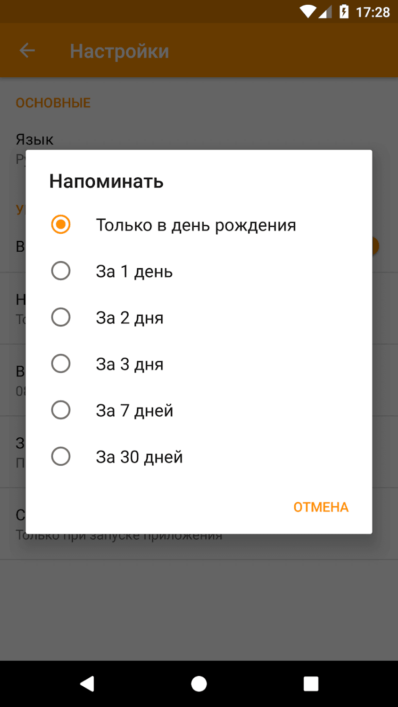Pick the "За 3 дня" reminder option
The image size is (398, 707).
click(61, 363)
